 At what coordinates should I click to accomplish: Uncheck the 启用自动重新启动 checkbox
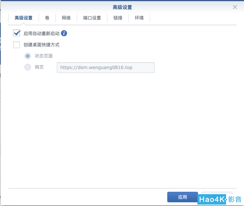tap(17, 33)
